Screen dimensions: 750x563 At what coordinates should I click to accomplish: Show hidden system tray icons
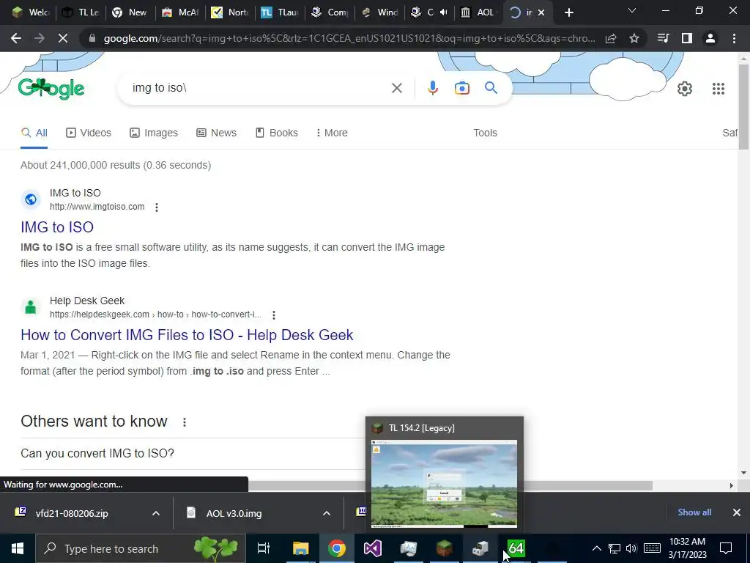tap(596, 548)
